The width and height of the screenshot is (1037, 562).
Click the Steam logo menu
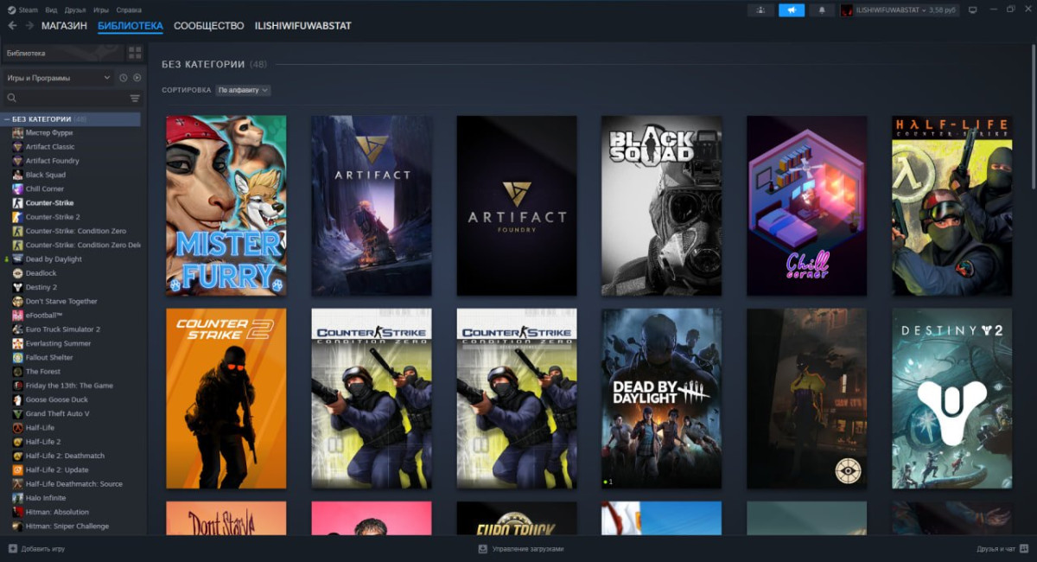coord(23,10)
